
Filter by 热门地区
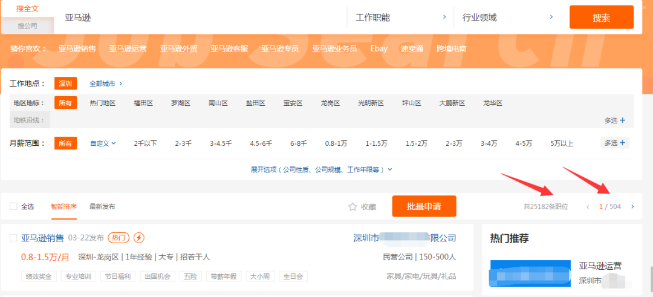[102, 103]
